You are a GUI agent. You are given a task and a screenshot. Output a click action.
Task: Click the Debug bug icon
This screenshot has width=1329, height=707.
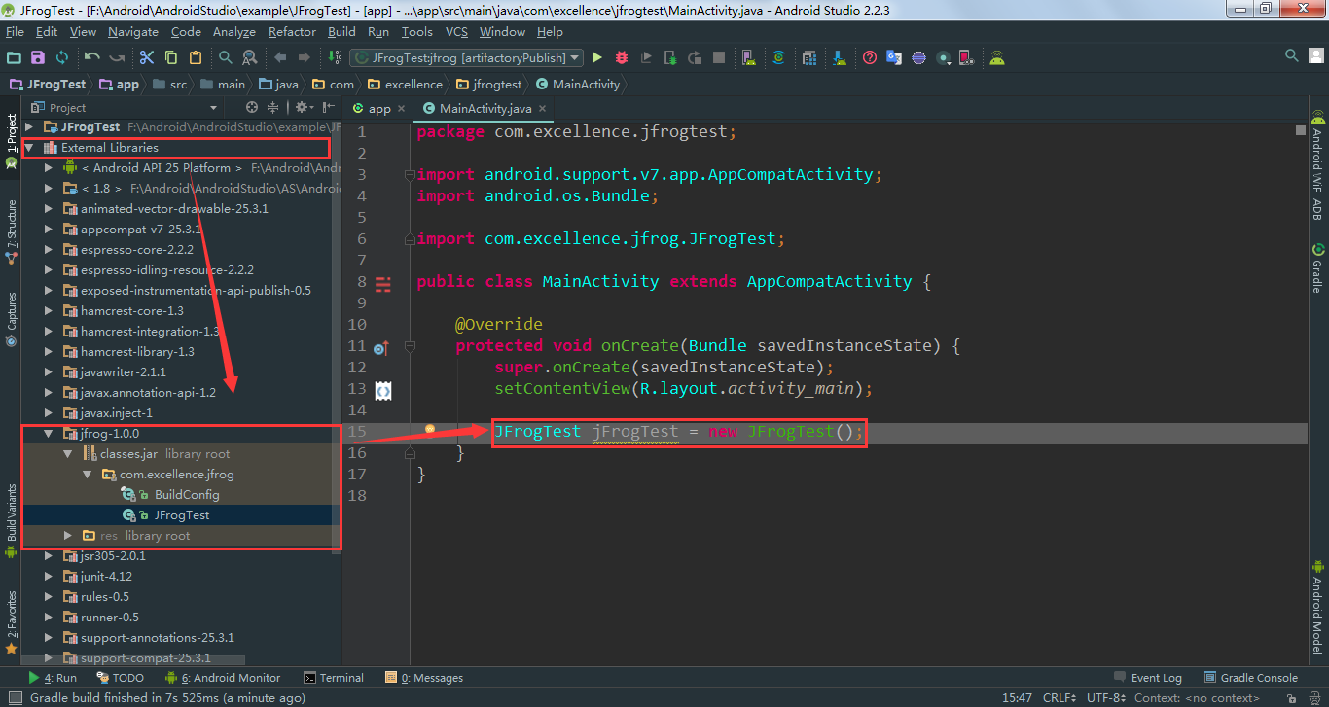click(622, 58)
